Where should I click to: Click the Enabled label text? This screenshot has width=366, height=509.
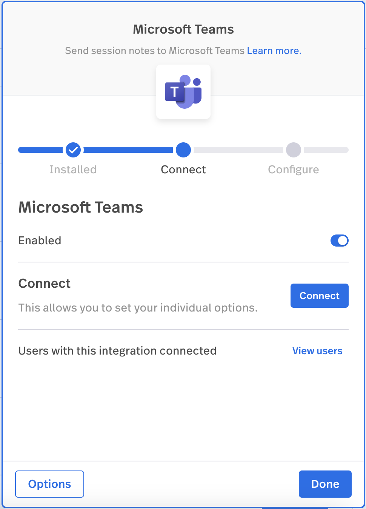pyautogui.click(x=40, y=241)
